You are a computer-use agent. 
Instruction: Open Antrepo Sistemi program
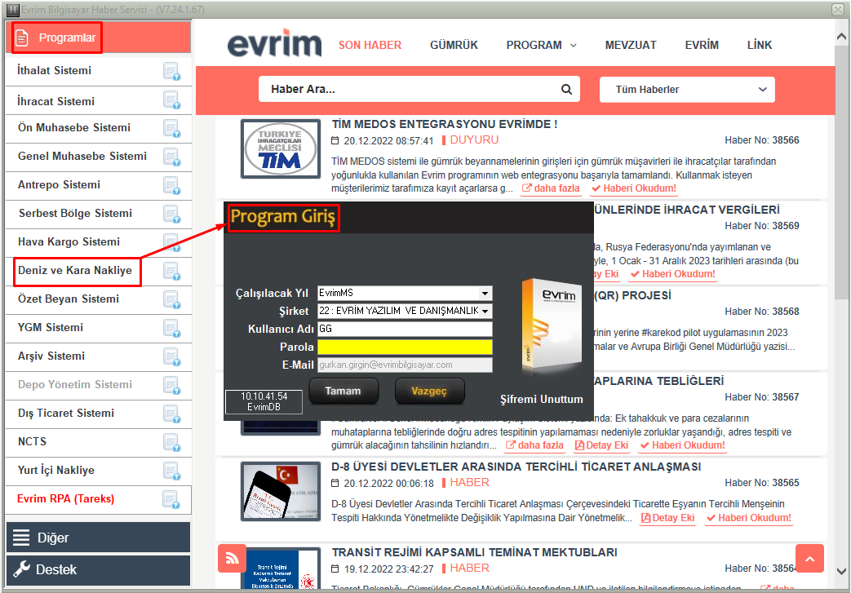(60, 184)
